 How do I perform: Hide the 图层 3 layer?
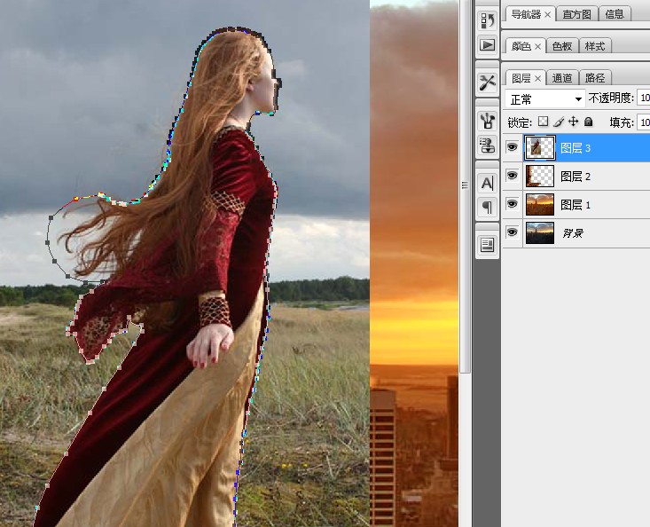point(513,147)
